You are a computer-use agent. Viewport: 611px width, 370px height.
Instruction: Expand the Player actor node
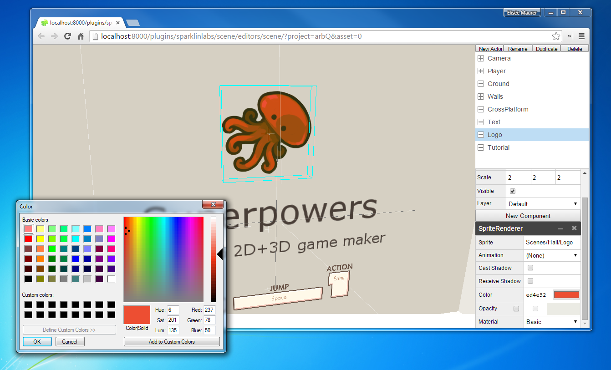click(480, 71)
